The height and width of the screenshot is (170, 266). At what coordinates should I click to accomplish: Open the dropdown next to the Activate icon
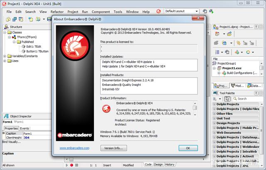(224, 34)
